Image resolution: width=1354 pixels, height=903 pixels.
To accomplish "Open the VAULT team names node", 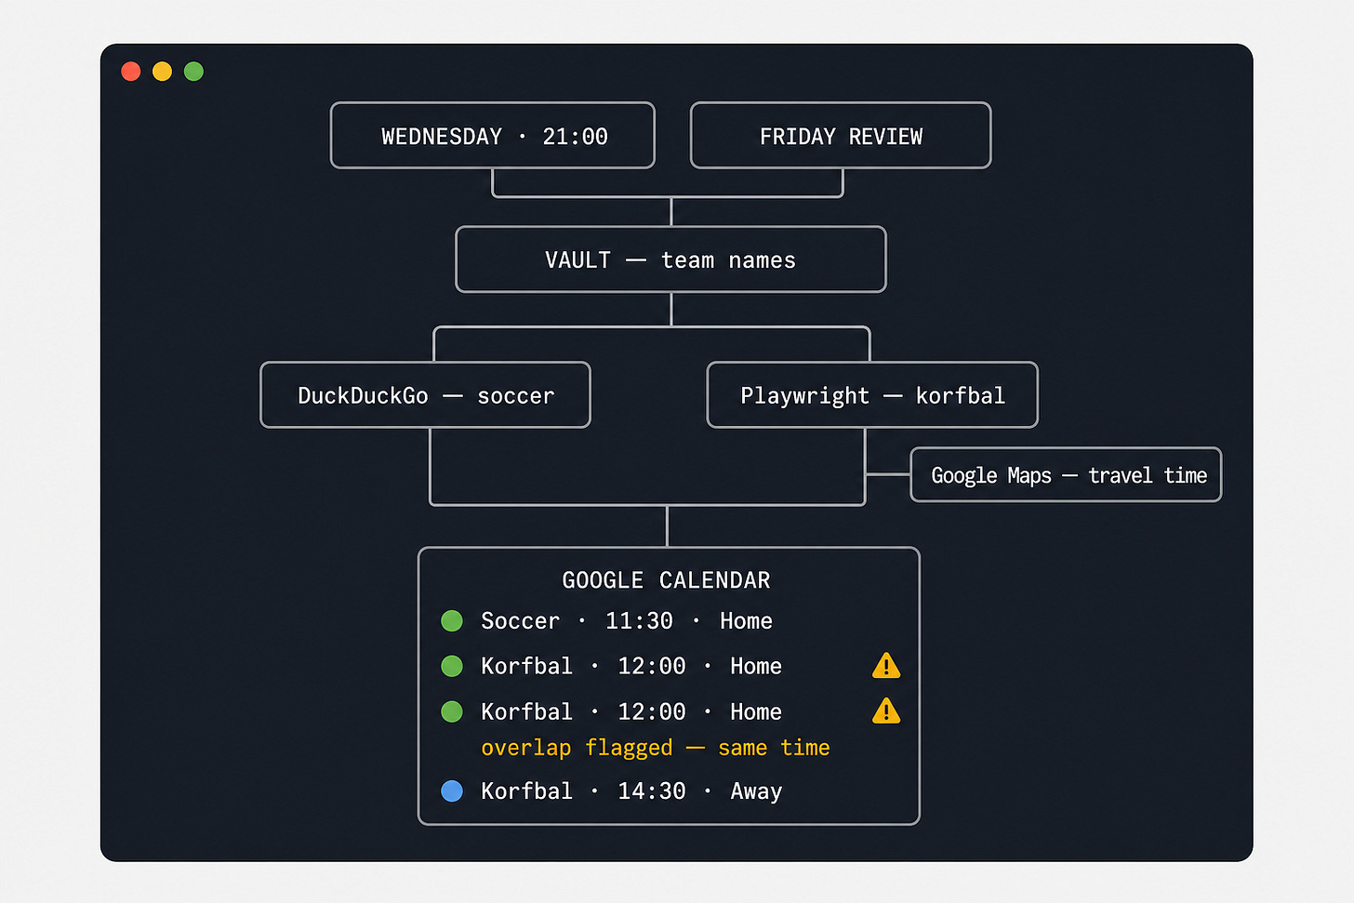I will coord(670,259).
